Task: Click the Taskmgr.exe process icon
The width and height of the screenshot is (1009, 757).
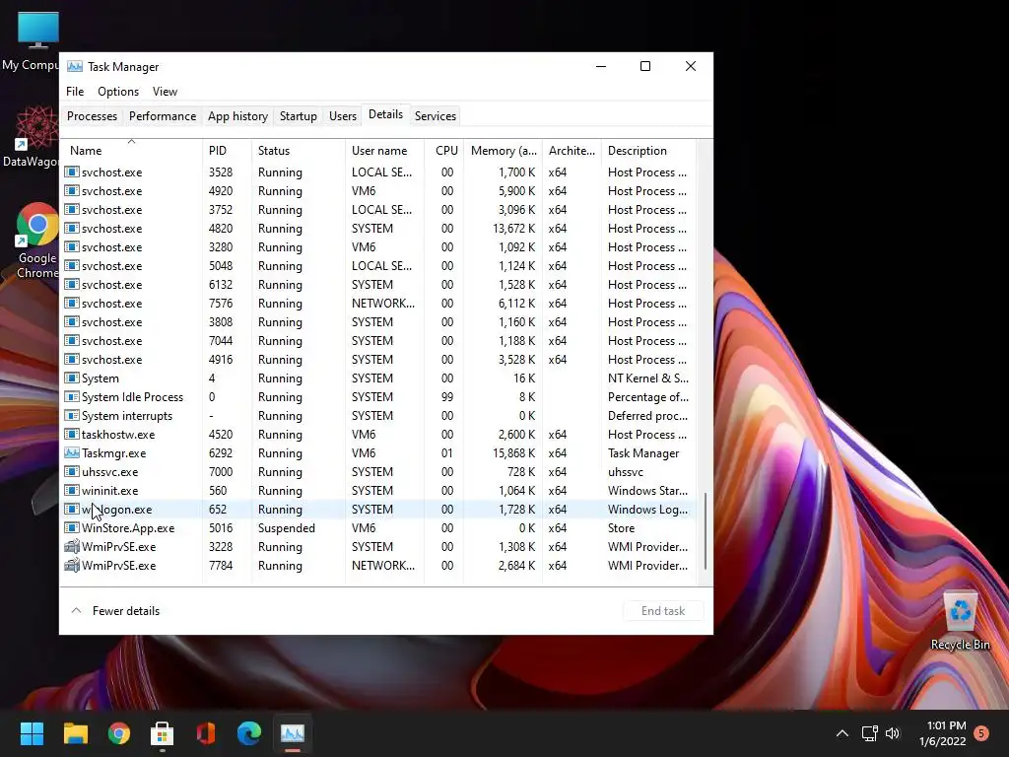Action: coord(72,452)
